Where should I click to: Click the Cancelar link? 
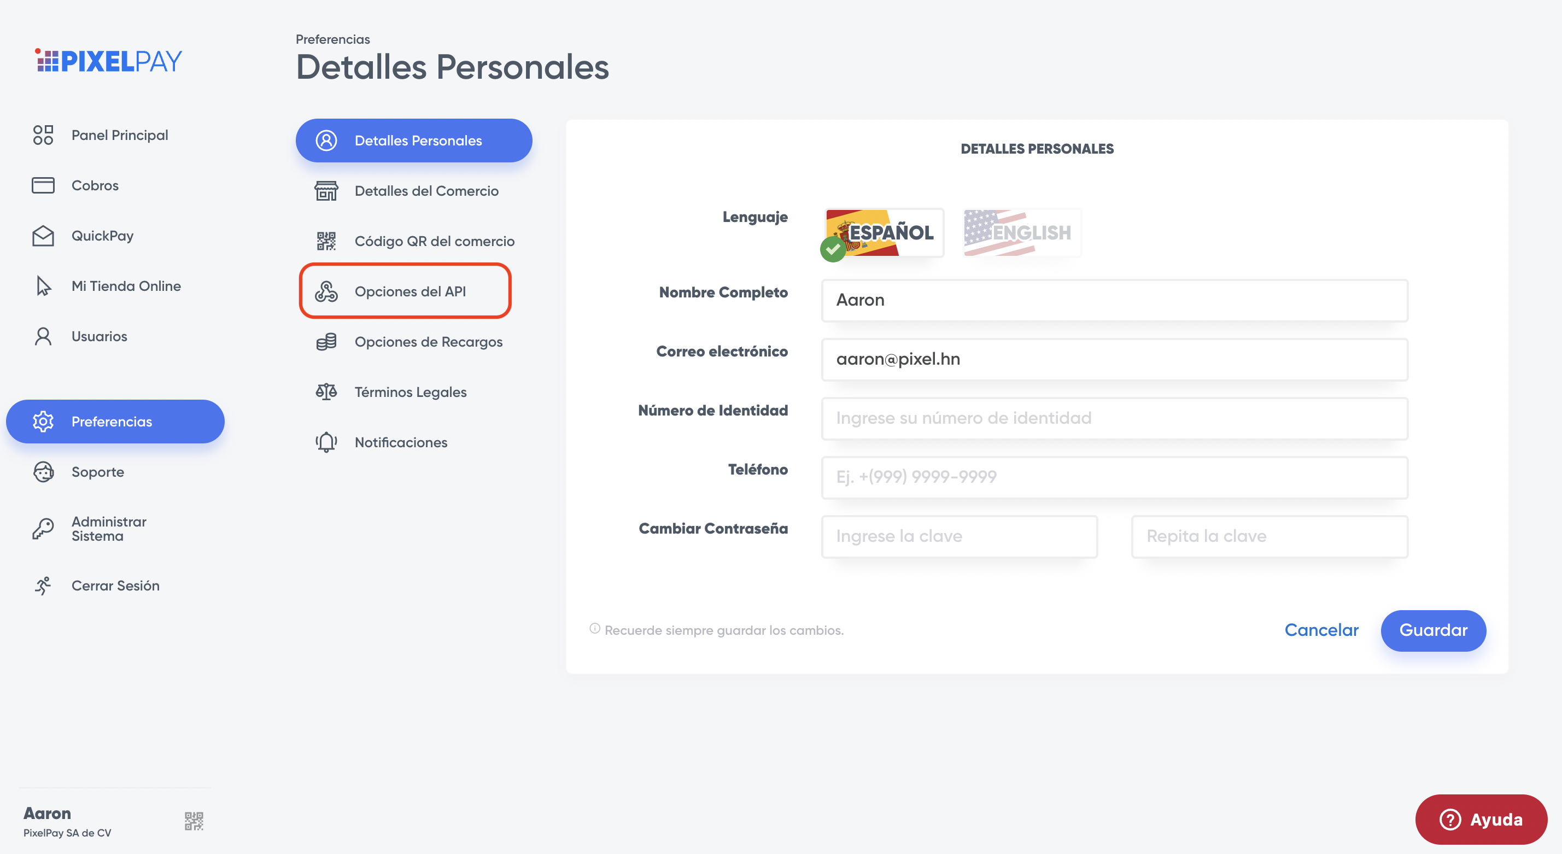click(x=1321, y=630)
